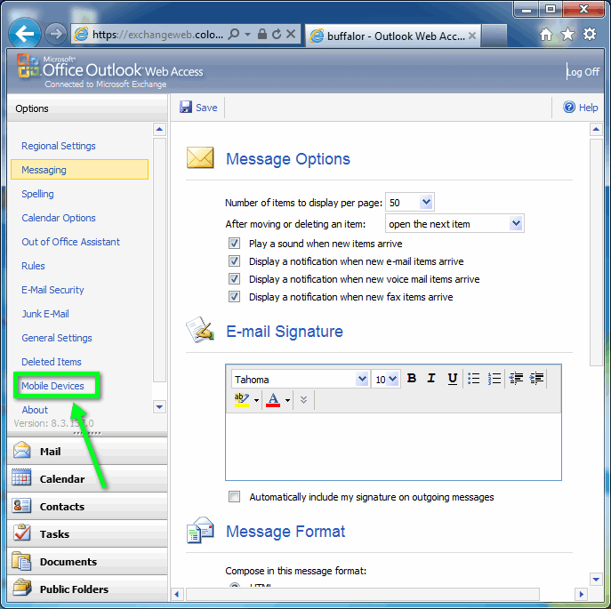Open a new blank browser tab
This screenshot has width=611, height=609.
pos(494,36)
